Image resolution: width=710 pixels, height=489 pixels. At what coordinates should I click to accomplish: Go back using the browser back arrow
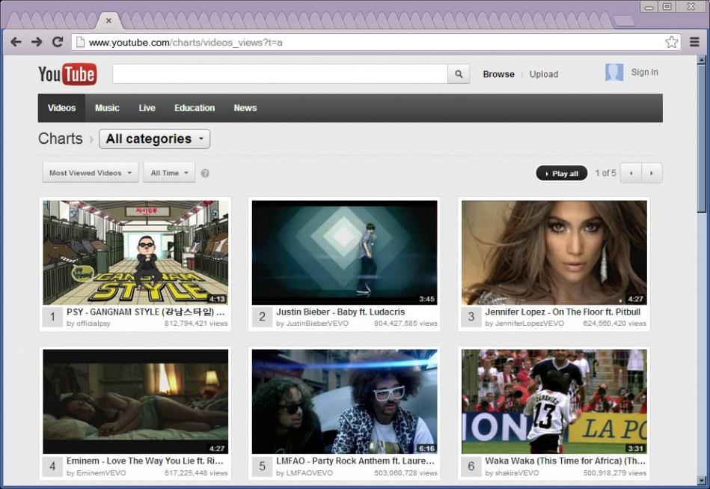[x=16, y=42]
